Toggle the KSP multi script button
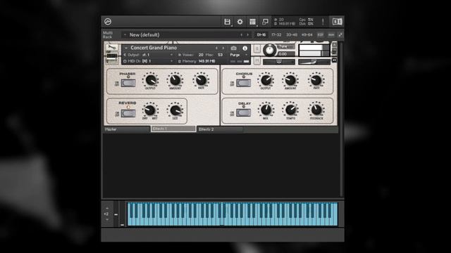451x253 pixels. pos(320,34)
